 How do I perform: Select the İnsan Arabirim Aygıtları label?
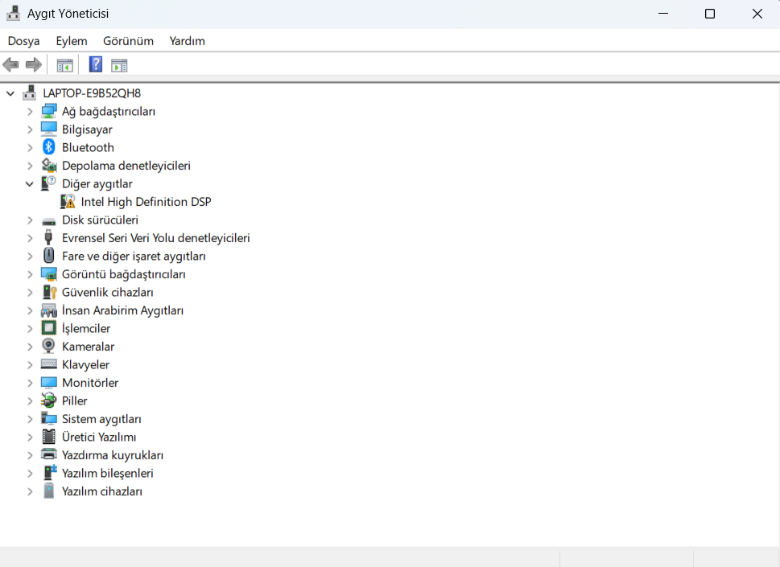click(x=122, y=310)
